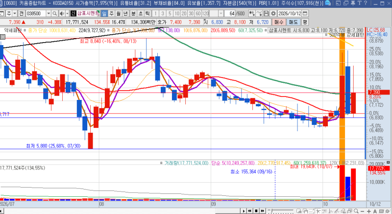Screen dimensions: 392x214
Task: Click the pin window icon in title bar
Action: click(353, 3)
